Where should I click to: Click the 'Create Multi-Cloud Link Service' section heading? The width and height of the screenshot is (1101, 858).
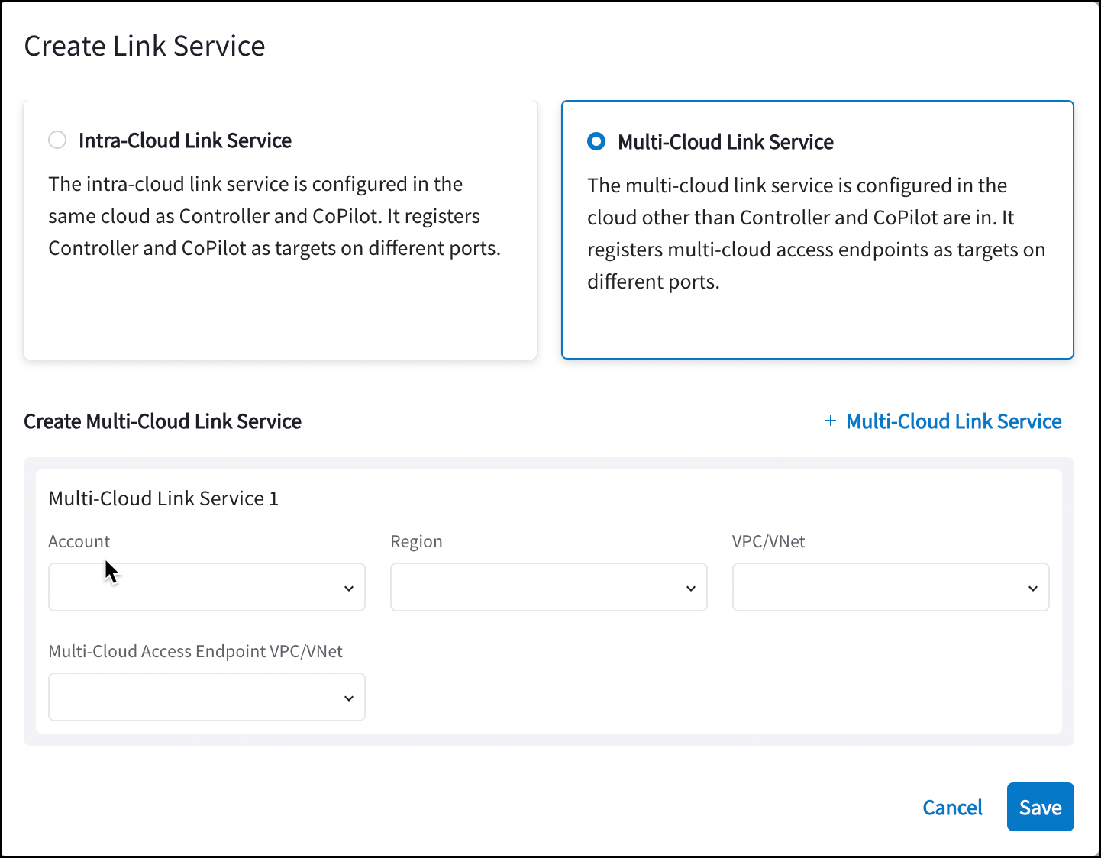(x=163, y=421)
